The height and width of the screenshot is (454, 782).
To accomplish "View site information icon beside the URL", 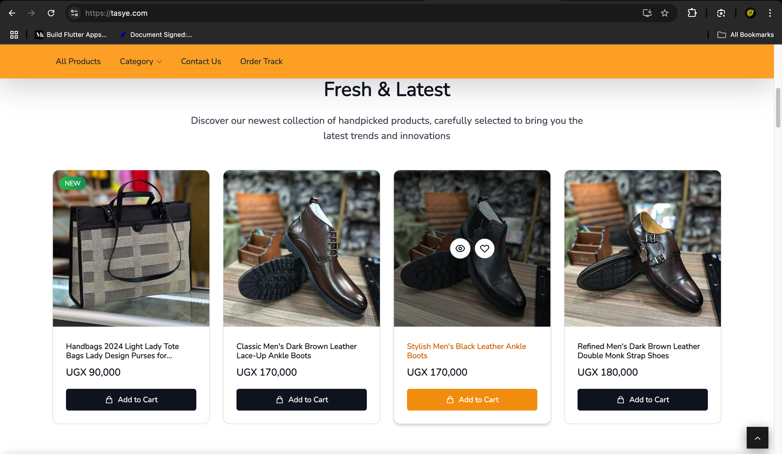I will [x=74, y=13].
